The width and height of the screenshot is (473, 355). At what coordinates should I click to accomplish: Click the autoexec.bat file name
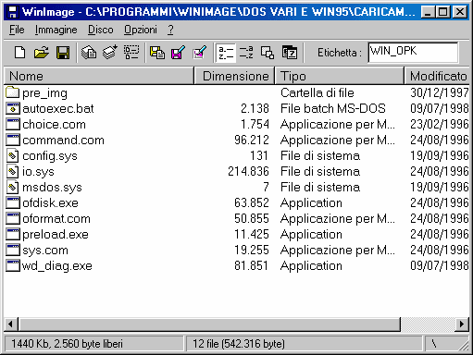pyautogui.click(x=58, y=108)
